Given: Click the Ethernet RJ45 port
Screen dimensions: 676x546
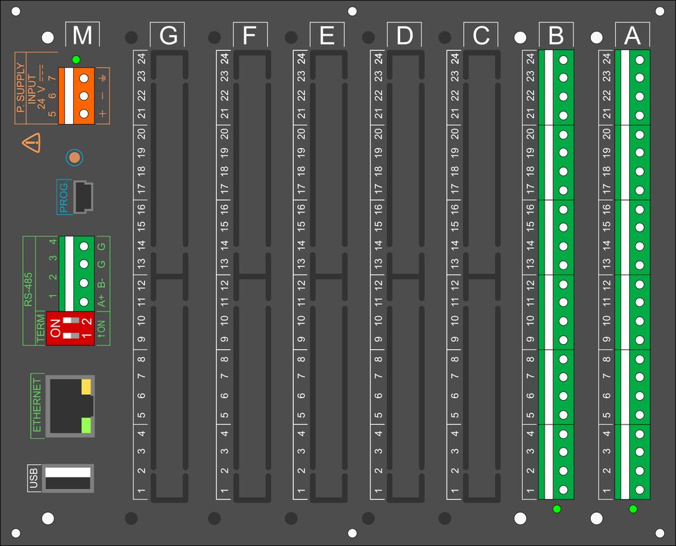Looking at the screenshot, I should (x=70, y=406).
